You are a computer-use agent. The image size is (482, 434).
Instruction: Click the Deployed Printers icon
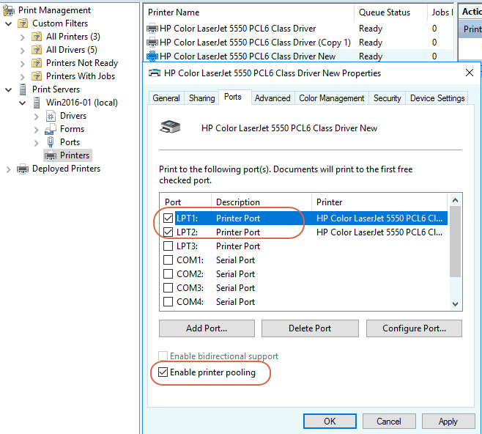(x=23, y=169)
